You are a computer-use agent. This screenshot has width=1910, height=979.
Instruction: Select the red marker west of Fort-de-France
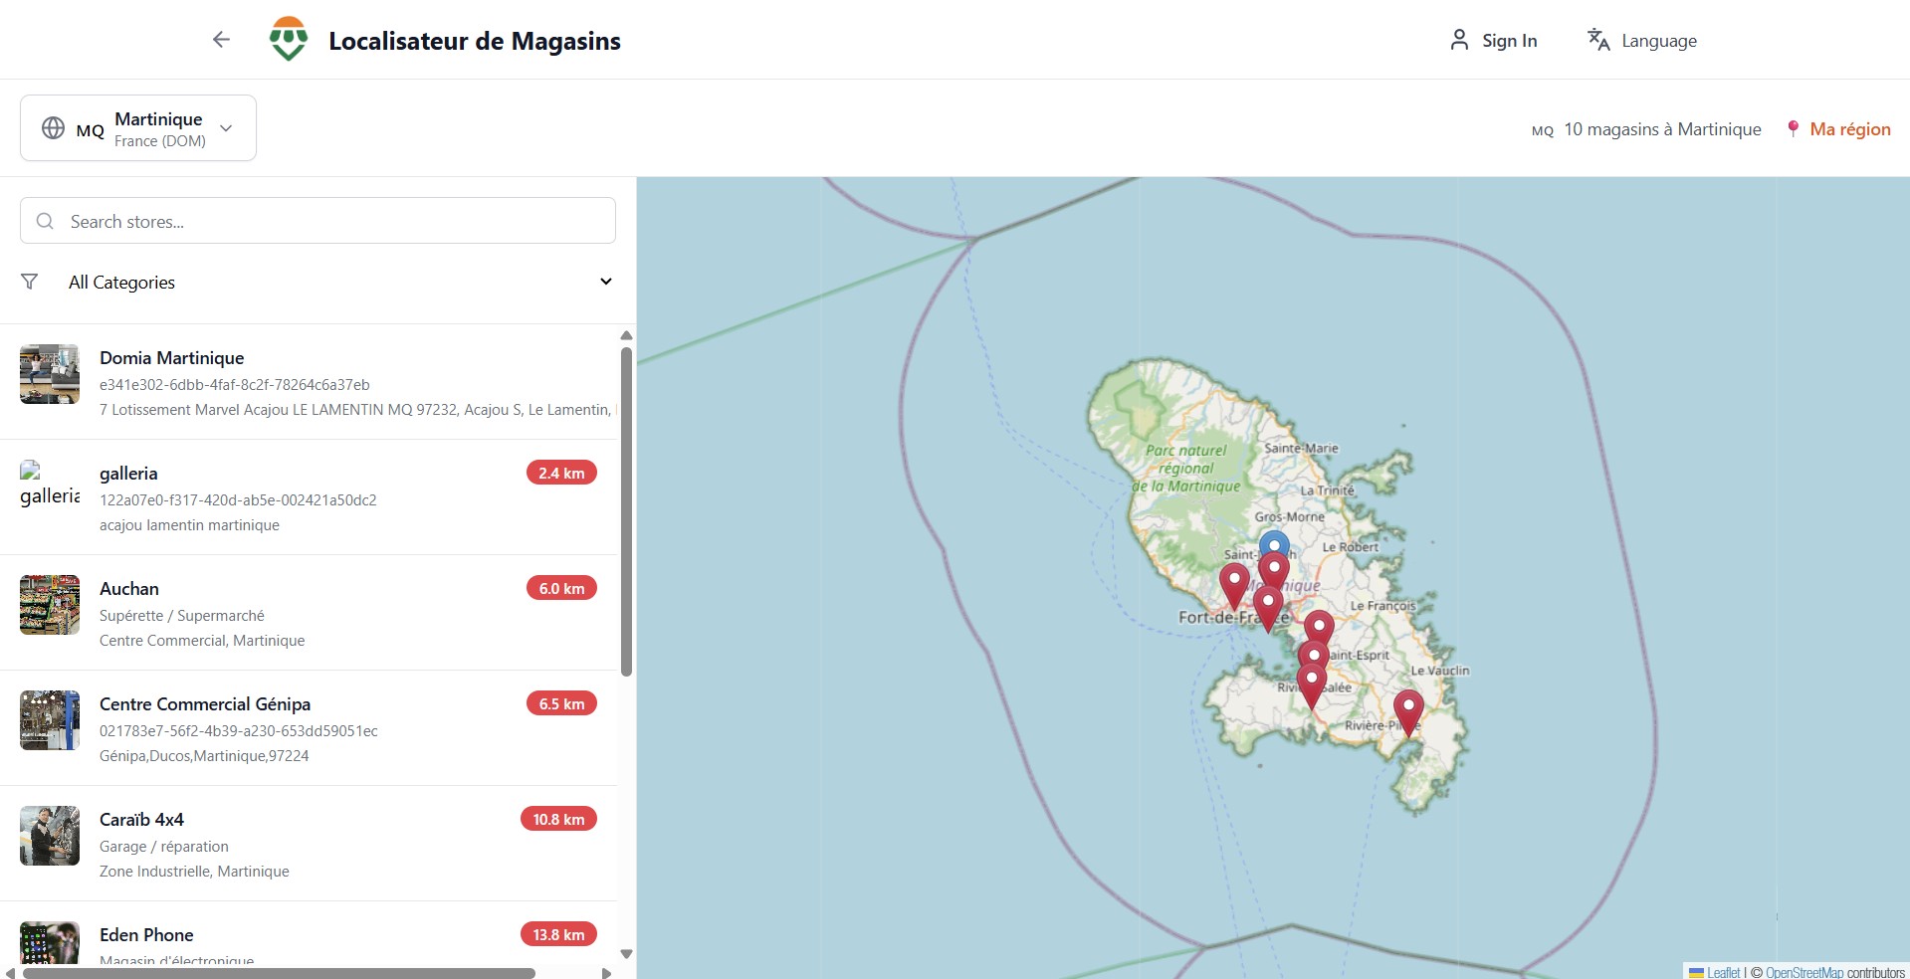click(x=1234, y=585)
